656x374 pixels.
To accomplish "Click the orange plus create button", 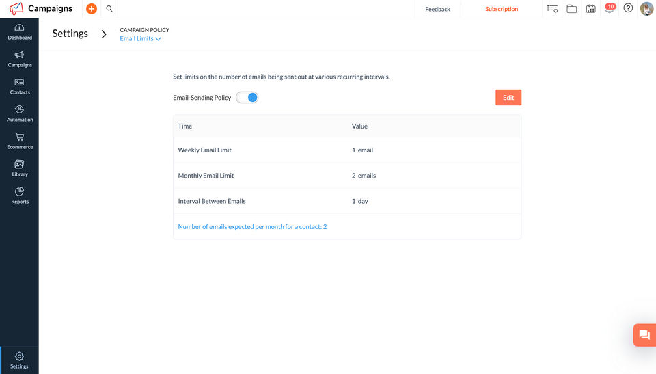I will [92, 9].
